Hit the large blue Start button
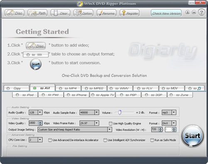Screen dimensions: 208x164 [192, 136]
